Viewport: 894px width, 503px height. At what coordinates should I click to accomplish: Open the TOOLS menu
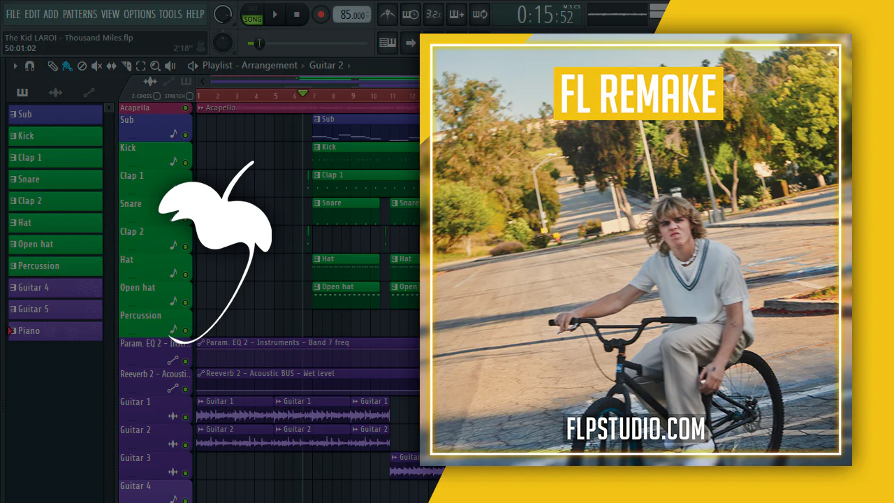click(170, 14)
